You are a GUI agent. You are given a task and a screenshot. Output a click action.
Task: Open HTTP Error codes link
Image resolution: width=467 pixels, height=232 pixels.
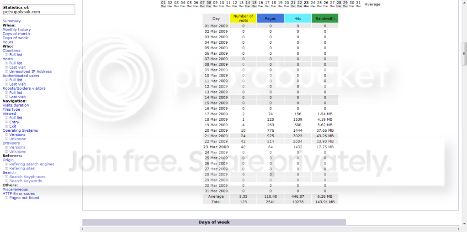(x=18, y=193)
